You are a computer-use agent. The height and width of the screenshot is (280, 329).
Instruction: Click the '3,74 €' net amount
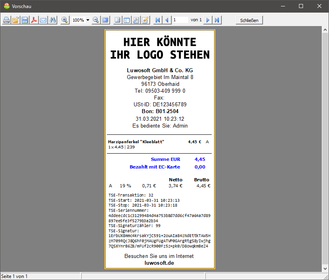pyautogui.click(x=176, y=186)
